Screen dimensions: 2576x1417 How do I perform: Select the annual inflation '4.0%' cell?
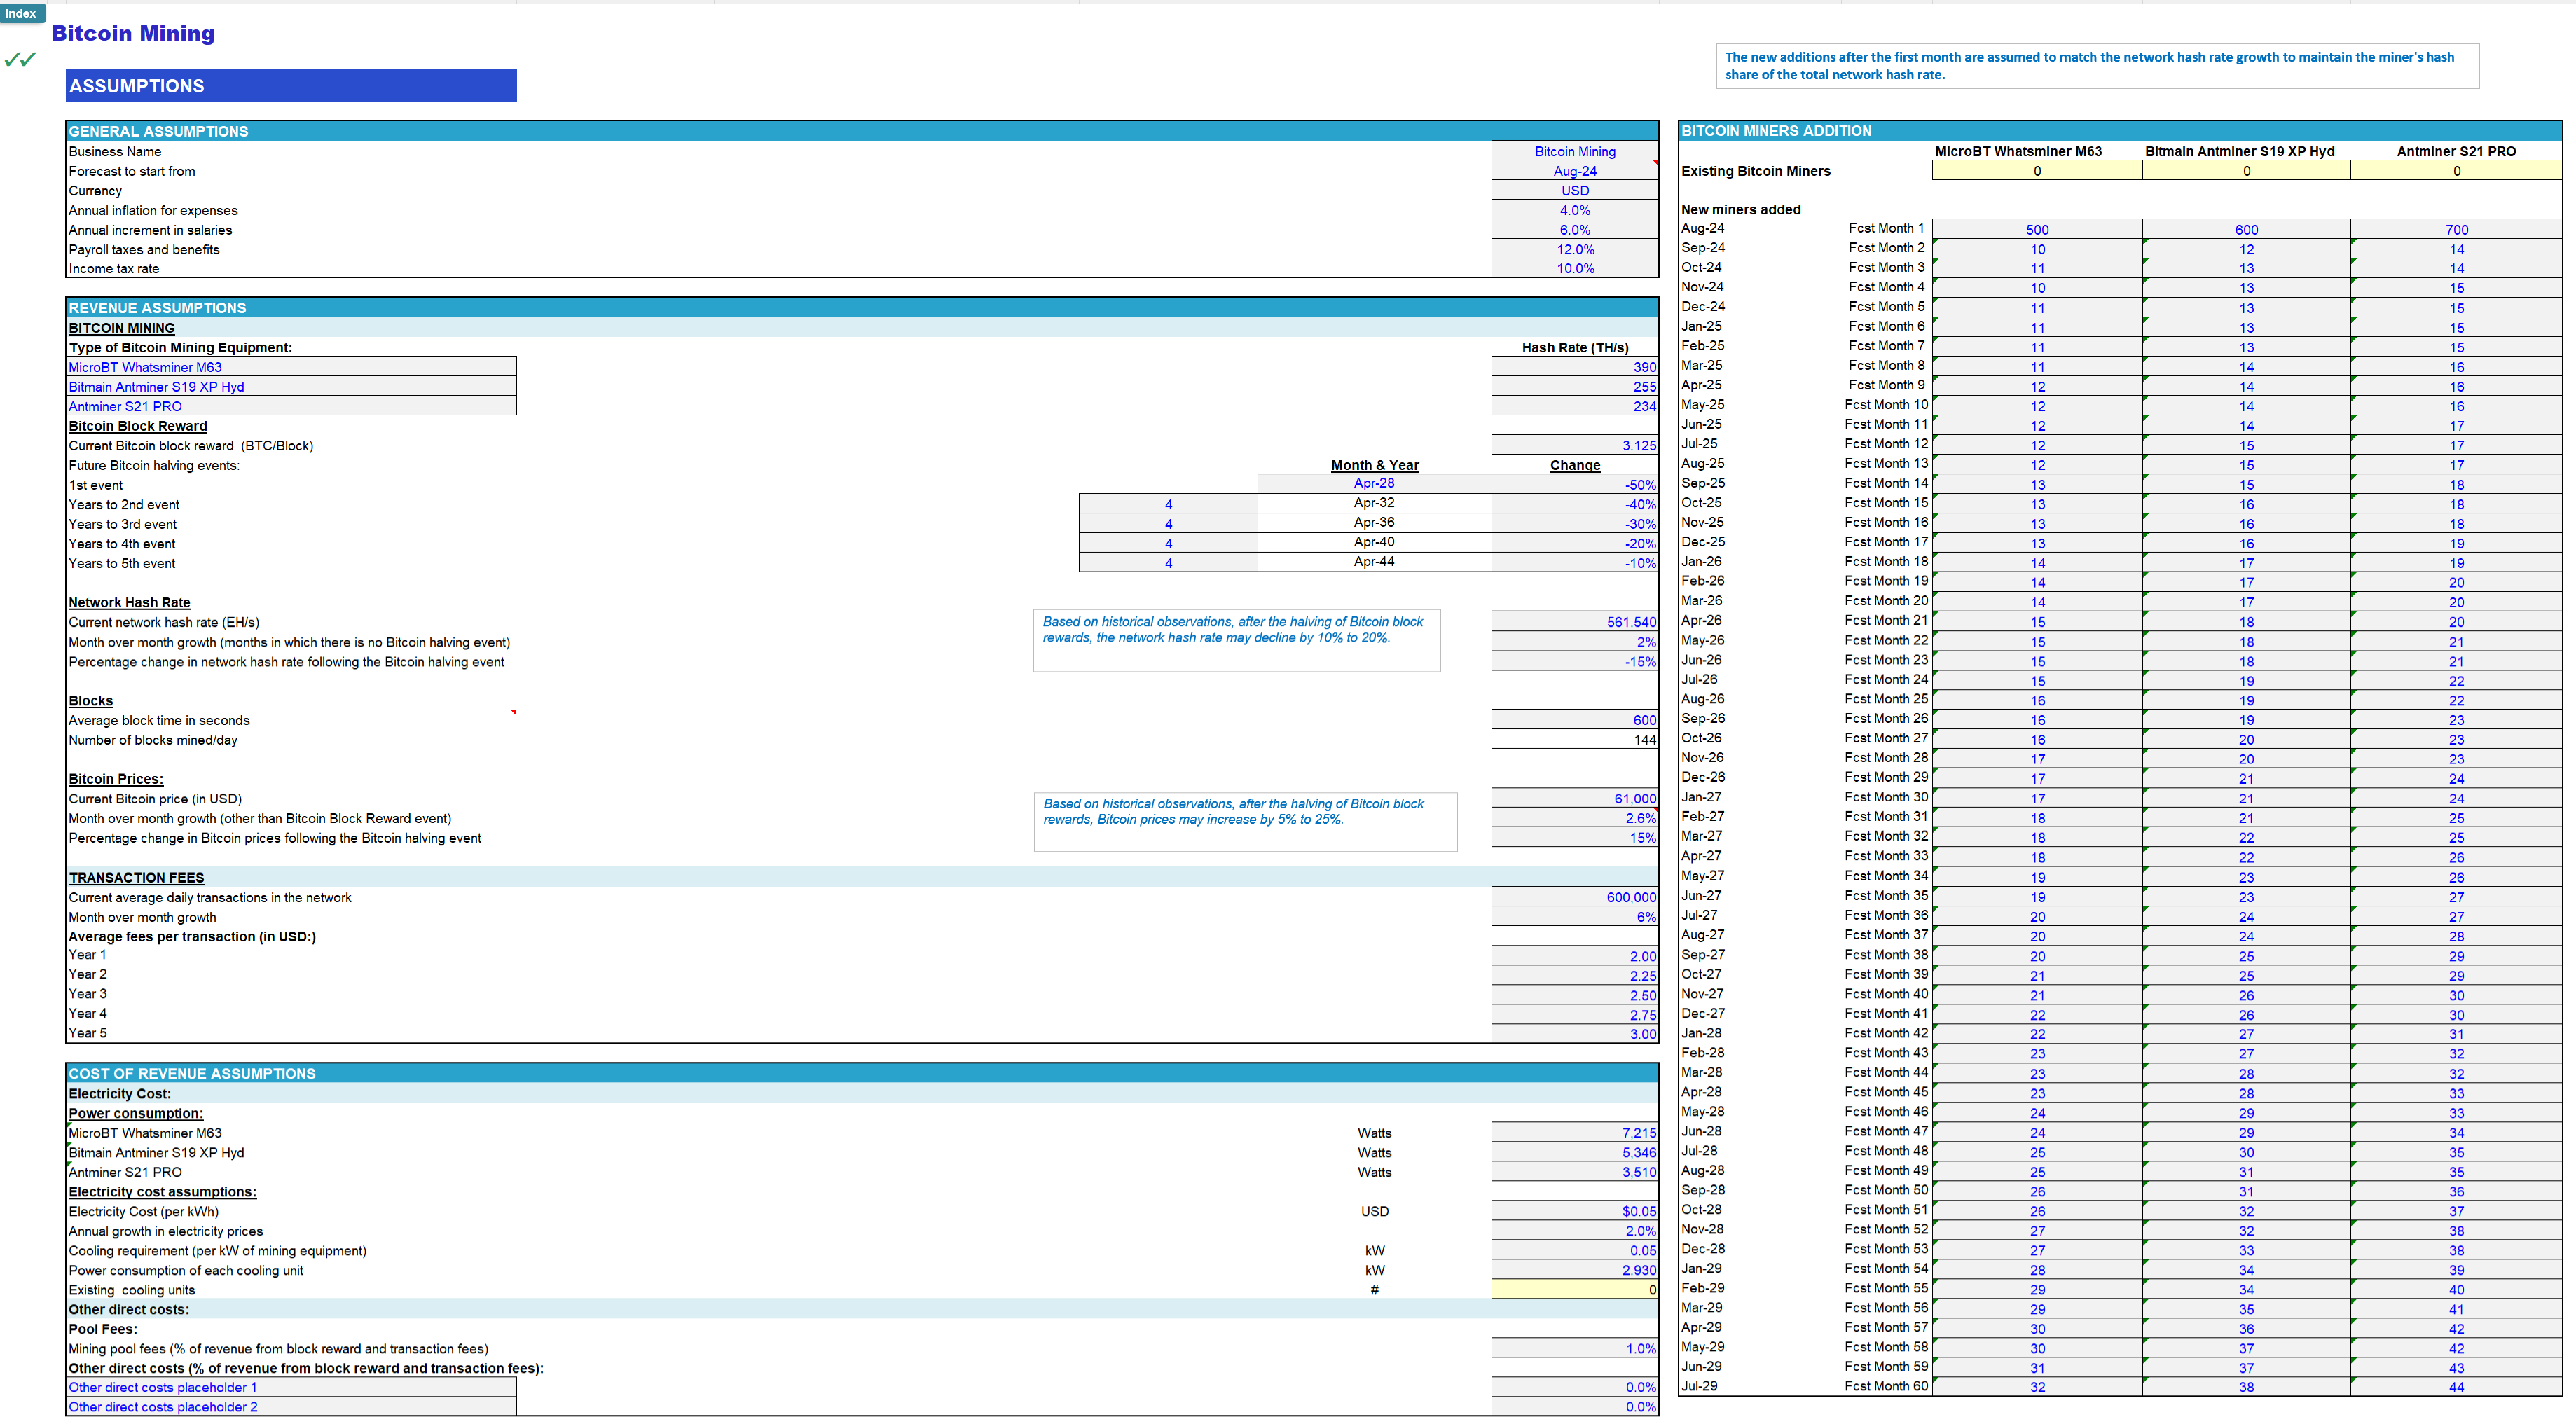(1574, 210)
